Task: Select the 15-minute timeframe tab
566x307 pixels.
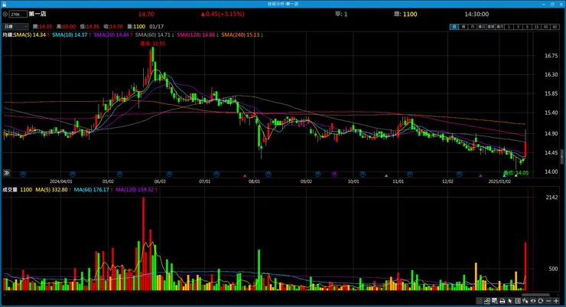Action: pos(537,27)
